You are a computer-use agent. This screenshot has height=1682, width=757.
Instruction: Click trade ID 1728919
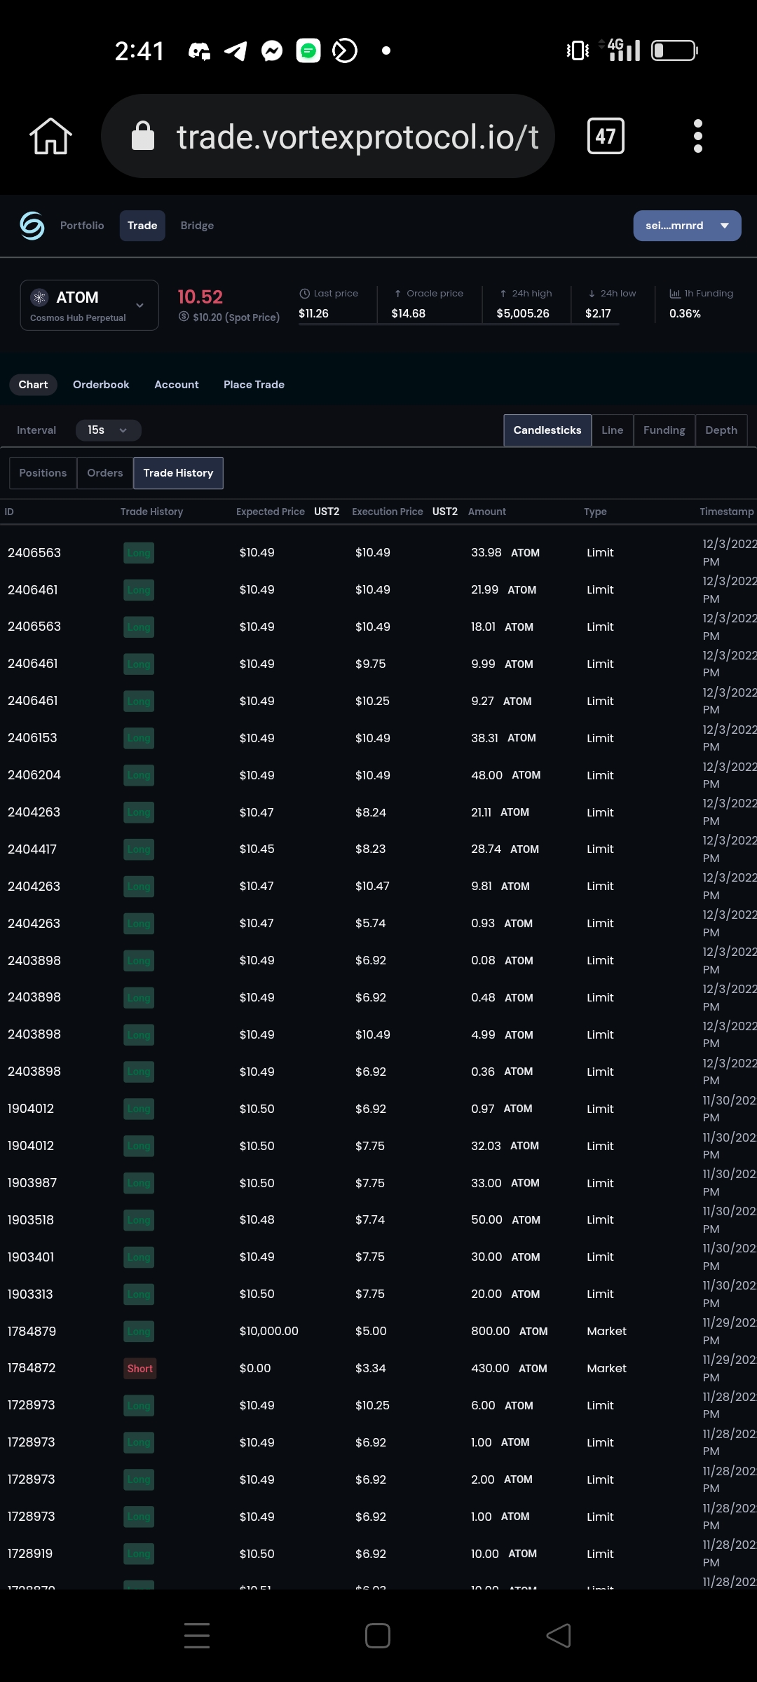point(30,1554)
